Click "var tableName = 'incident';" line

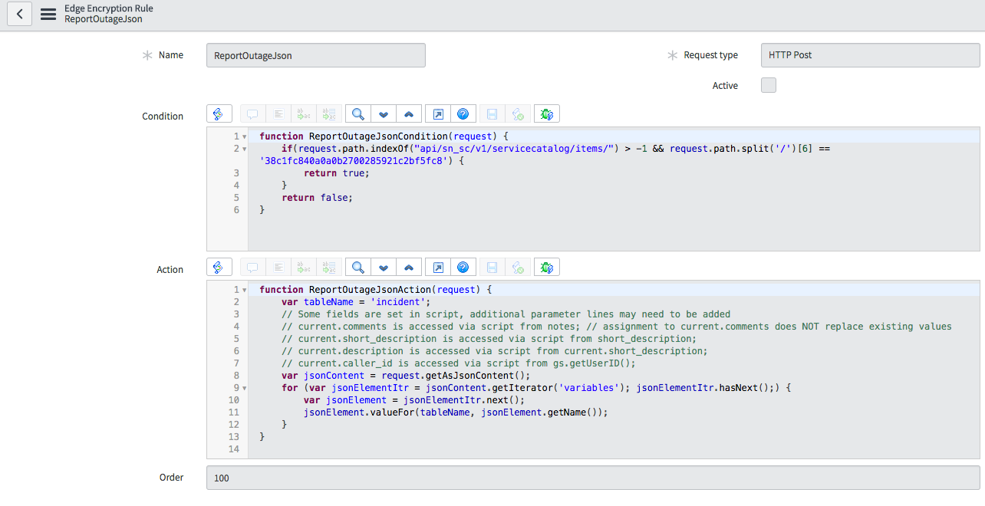point(356,302)
